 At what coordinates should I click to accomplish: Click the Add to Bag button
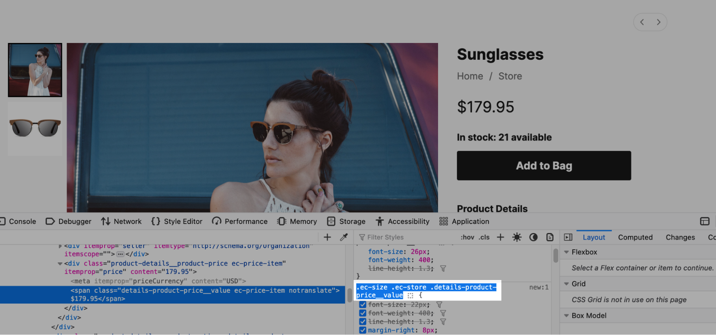click(544, 166)
